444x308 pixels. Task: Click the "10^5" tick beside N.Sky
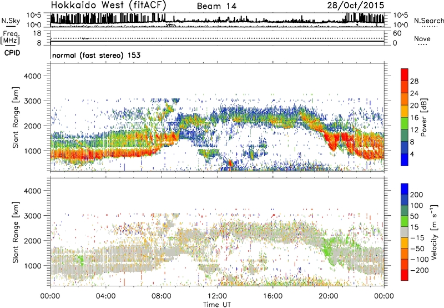tap(34, 15)
